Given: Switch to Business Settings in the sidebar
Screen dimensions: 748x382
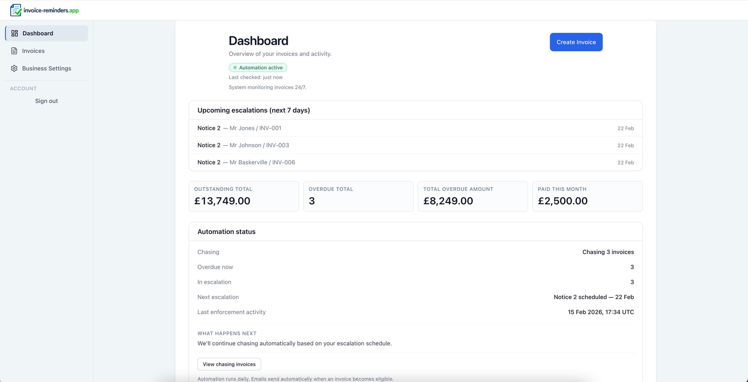Looking at the screenshot, I should click(x=46, y=68).
